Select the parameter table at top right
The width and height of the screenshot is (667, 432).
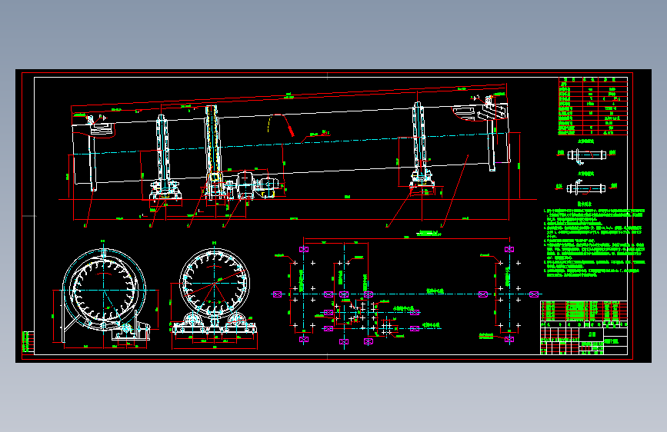(593, 106)
